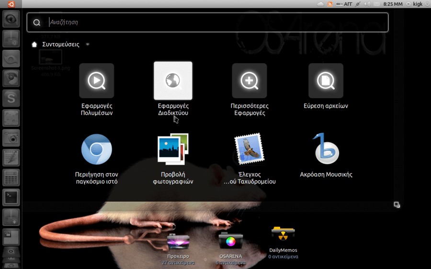Open the 8:25 ΜΜ clock menu

point(393,4)
